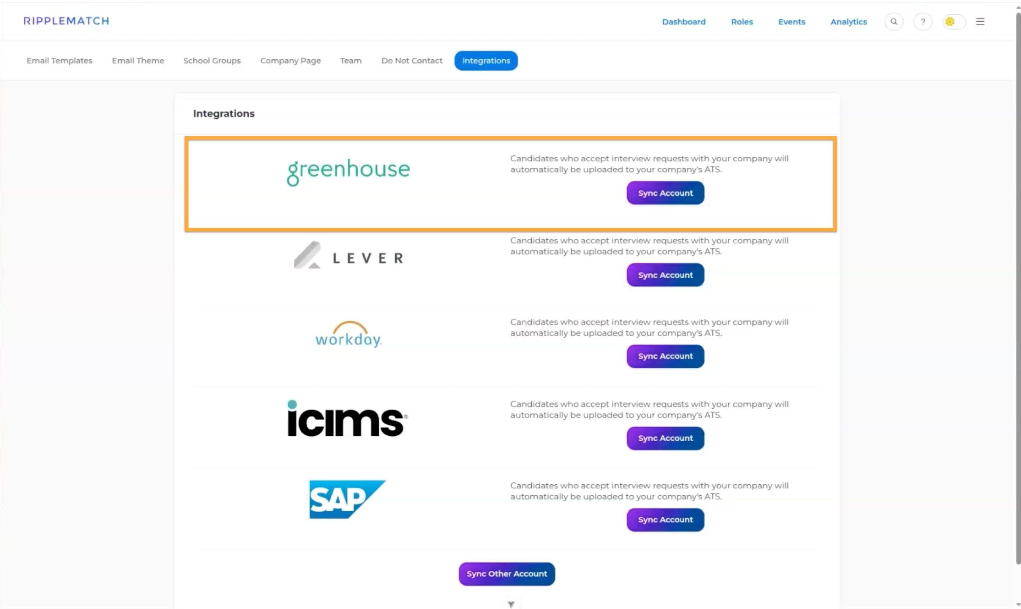Click the Lever logo
1021x609 pixels.
point(348,255)
